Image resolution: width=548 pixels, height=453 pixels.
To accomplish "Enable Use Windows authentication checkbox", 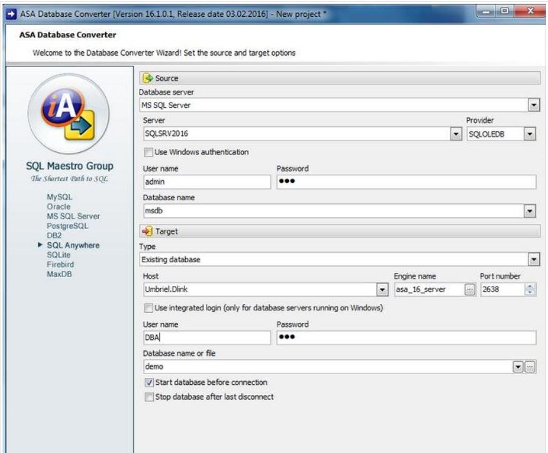I will tap(149, 152).
